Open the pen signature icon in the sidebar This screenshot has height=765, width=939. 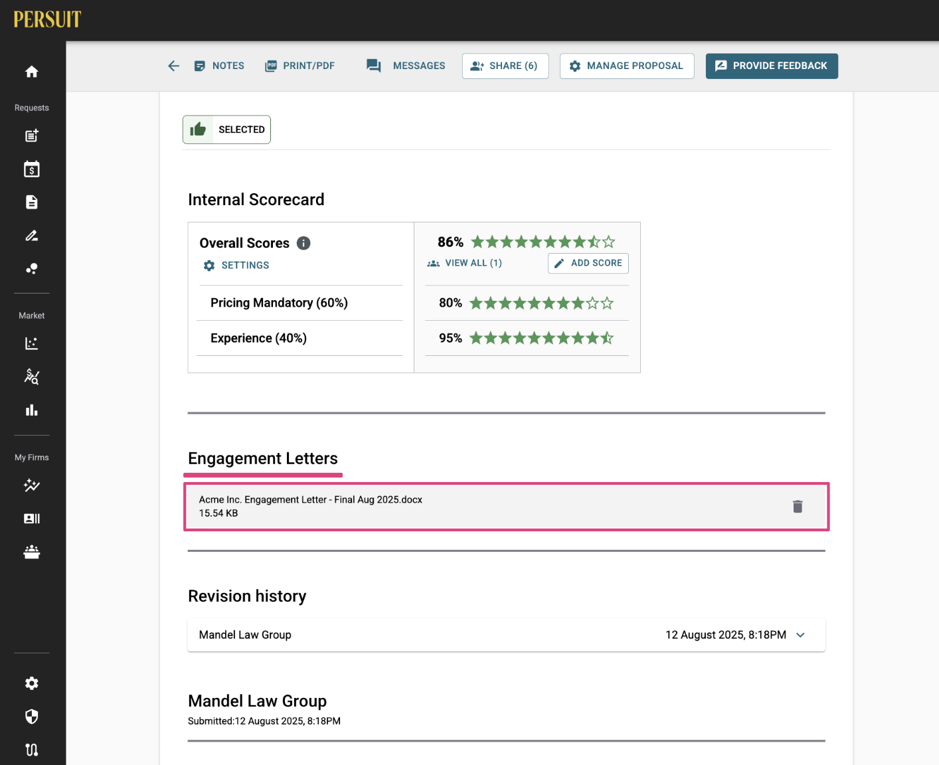pyautogui.click(x=31, y=235)
